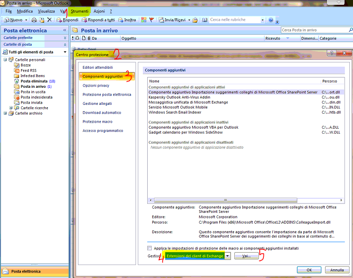The height and width of the screenshot is (278, 353).
Task: Select the Windows Search Email Indexer row
Action: pos(246,112)
